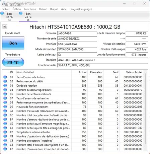Click the blue Bon health status button
Screen dimensions: 150x154
13,43
